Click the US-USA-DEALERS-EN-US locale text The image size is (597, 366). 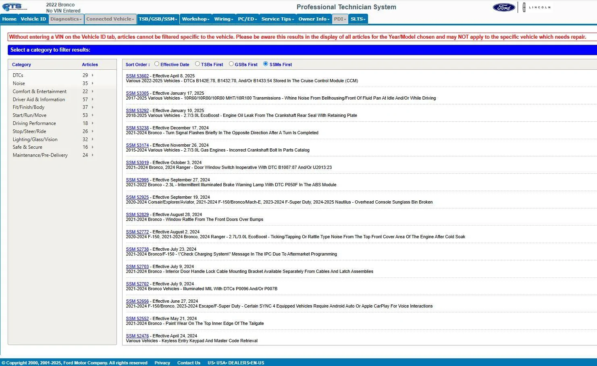pyautogui.click(x=236, y=363)
